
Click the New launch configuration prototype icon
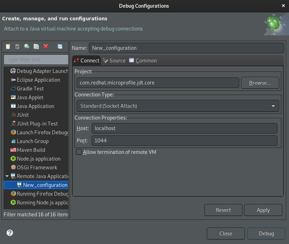(x=17, y=46)
